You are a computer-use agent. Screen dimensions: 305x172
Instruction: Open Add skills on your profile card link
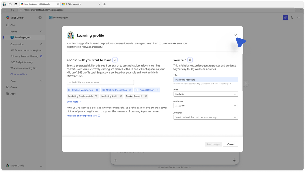point(83,116)
